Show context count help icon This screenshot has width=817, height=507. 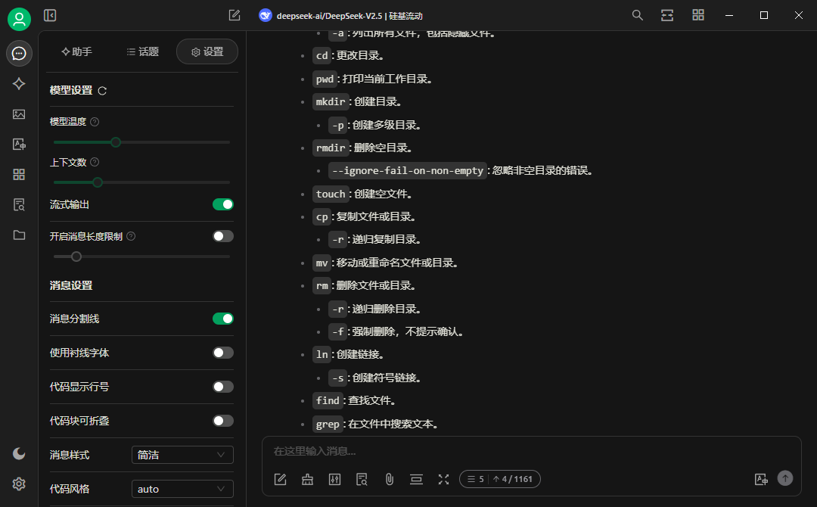coord(95,162)
